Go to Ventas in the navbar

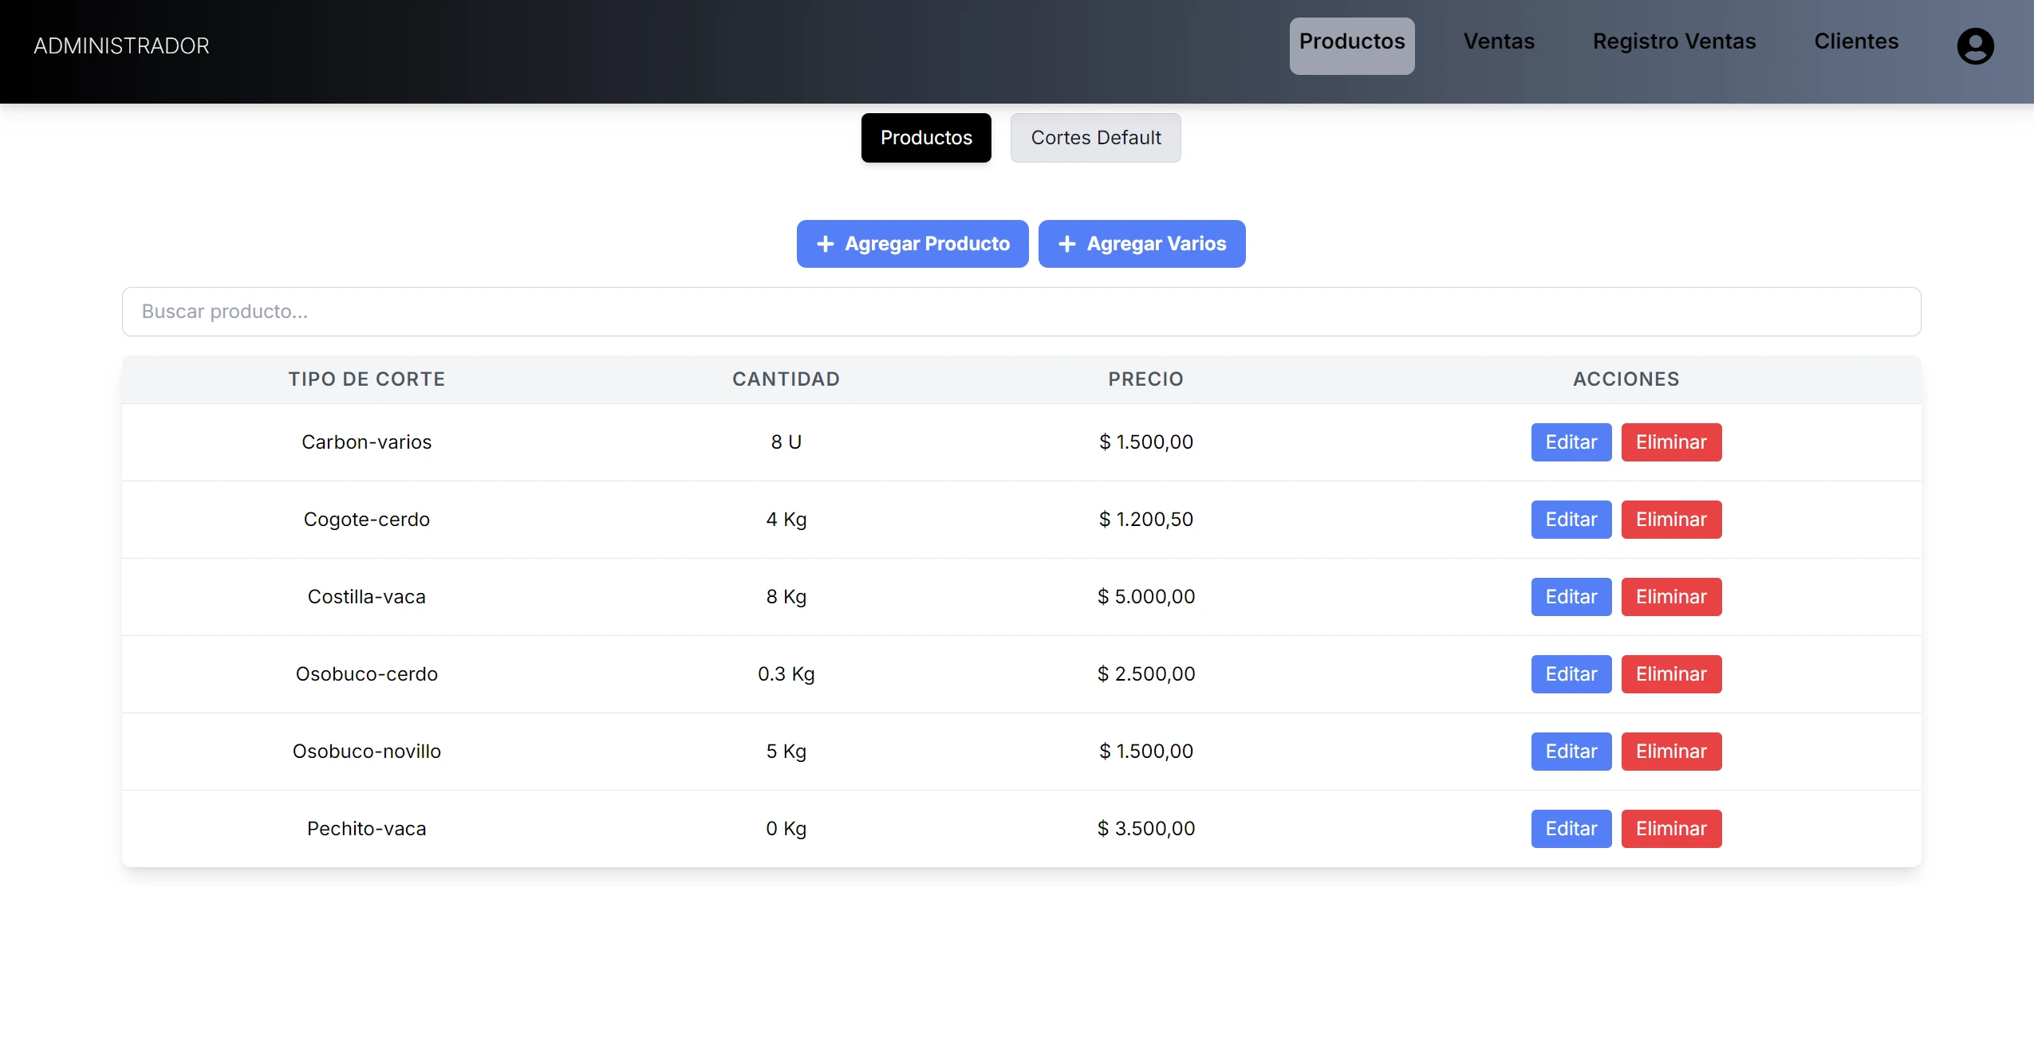pos(1499,41)
